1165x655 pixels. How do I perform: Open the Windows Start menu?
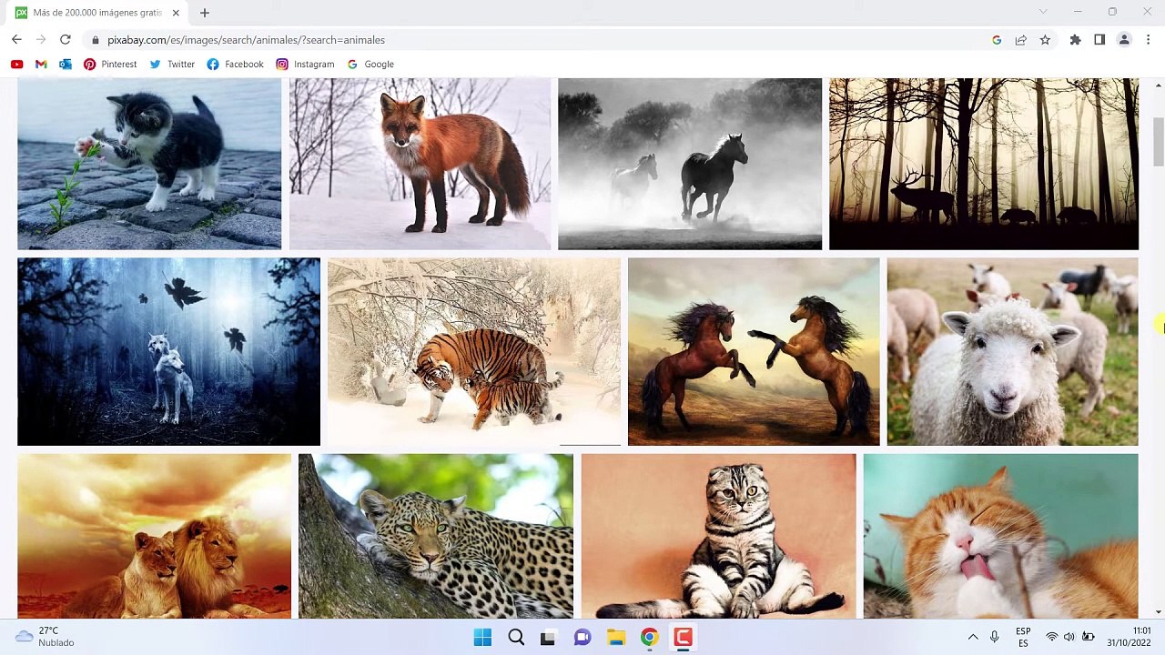482,638
